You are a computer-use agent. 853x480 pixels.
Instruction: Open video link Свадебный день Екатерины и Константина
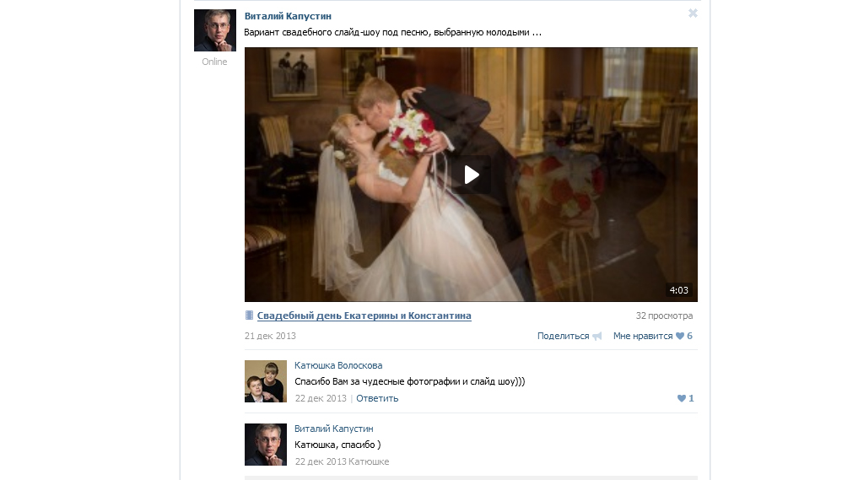pos(364,316)
